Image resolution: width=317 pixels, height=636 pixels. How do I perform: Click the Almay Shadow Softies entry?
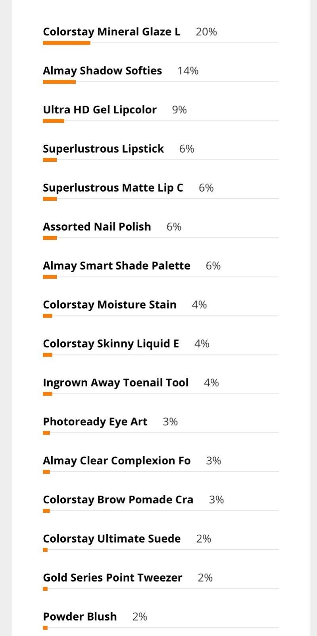[102, 71]
